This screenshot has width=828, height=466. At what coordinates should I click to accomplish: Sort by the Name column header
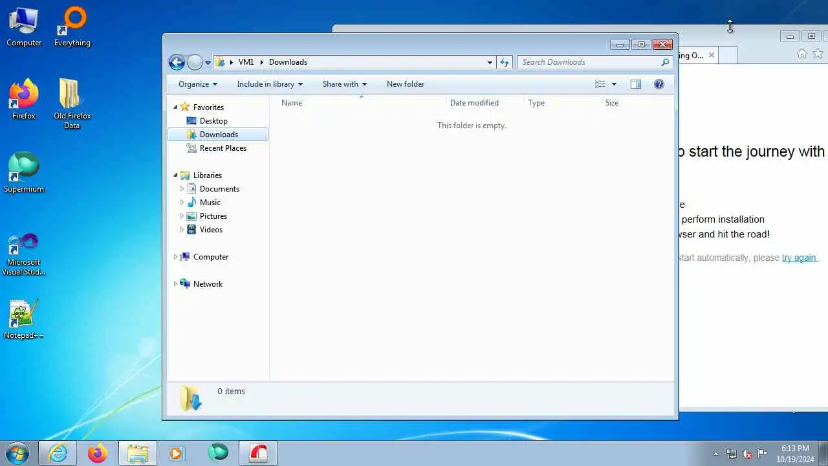[x=360, y=103]
